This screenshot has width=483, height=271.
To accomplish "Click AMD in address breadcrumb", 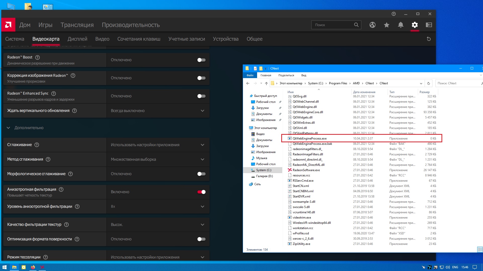I will click(x=356, y=83).
